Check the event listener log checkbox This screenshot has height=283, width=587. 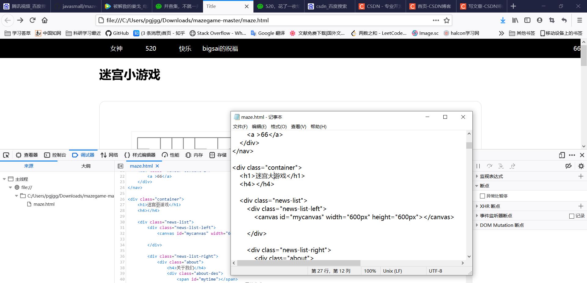tap(572, 216)
